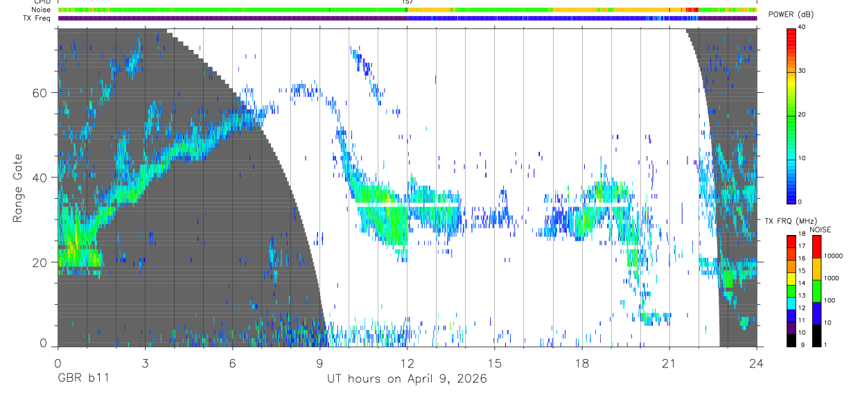Select the 40 tick on the power scale
Viewport: 851px width, 393px height.
point(802,28)
